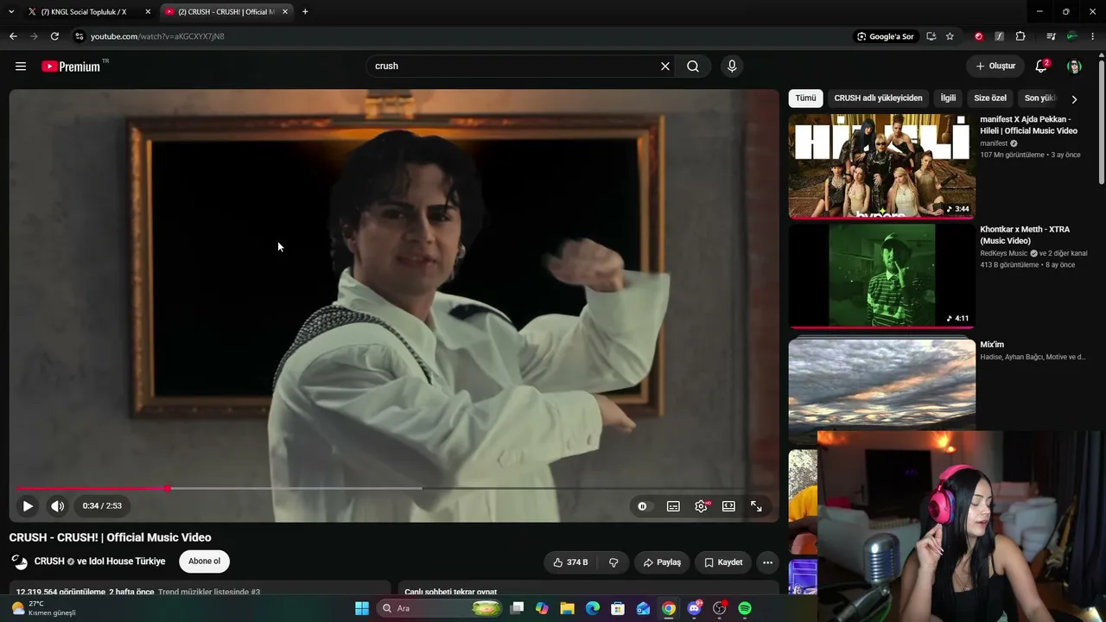
Task: Open Chrome media controls icon
Action: point(1051,36)
